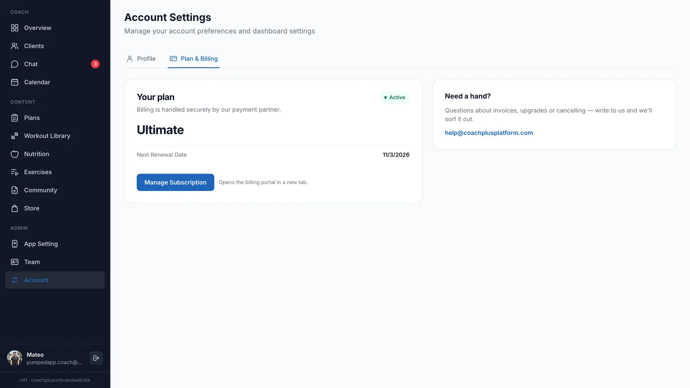Screen dimensions: 690x388
Task: Navigate to Nutrition in the sidebar
Action: [x=55, y=154]
